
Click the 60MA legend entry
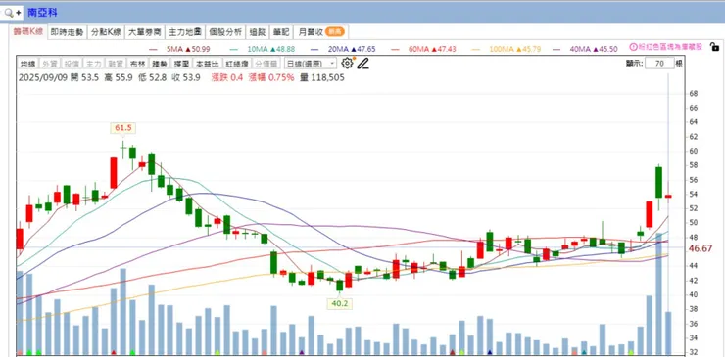point(424,49)
